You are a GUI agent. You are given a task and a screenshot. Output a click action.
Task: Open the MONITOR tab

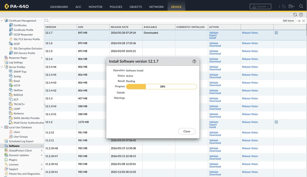pyautogui.click(x=95, y=7)
